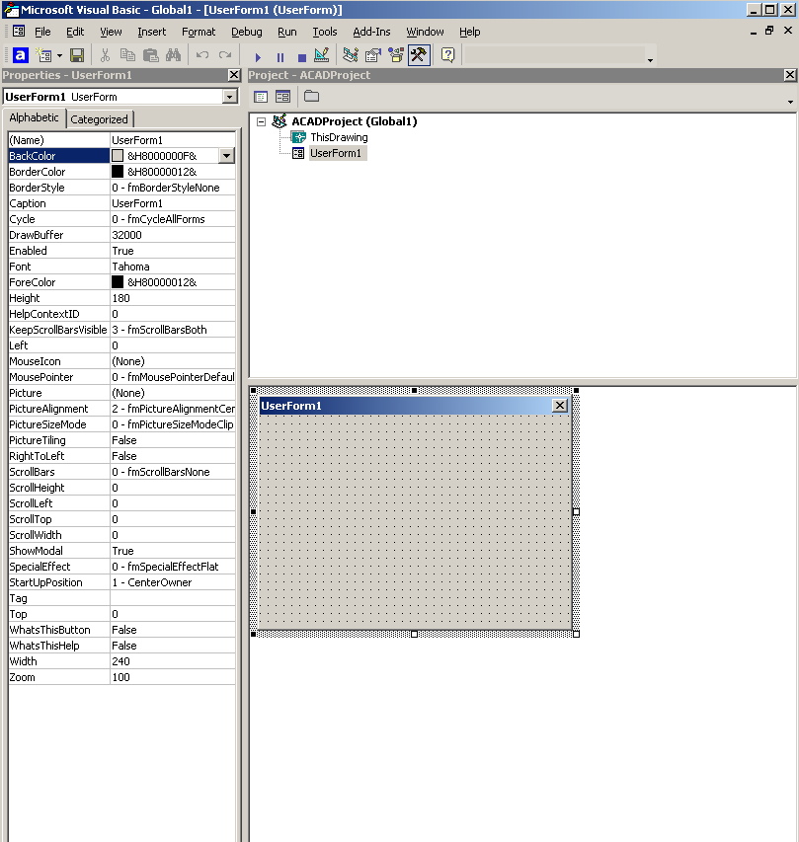
Task: Click the Break pause icon
Action: click(280, 57)
